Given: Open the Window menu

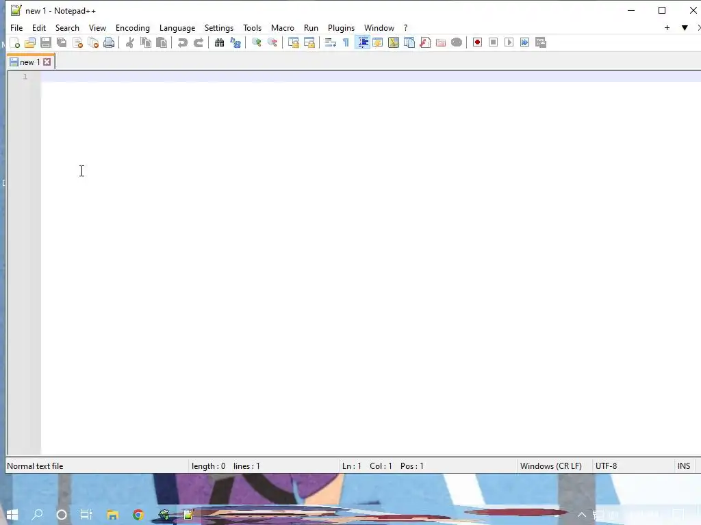Looking at the screenshot, I should click(x=379, y=27).
